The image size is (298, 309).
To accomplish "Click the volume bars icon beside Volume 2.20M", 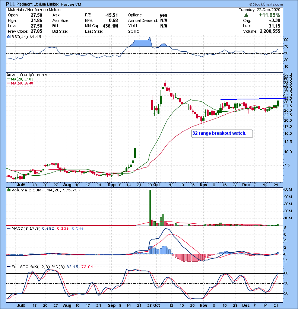I will 9,190.
